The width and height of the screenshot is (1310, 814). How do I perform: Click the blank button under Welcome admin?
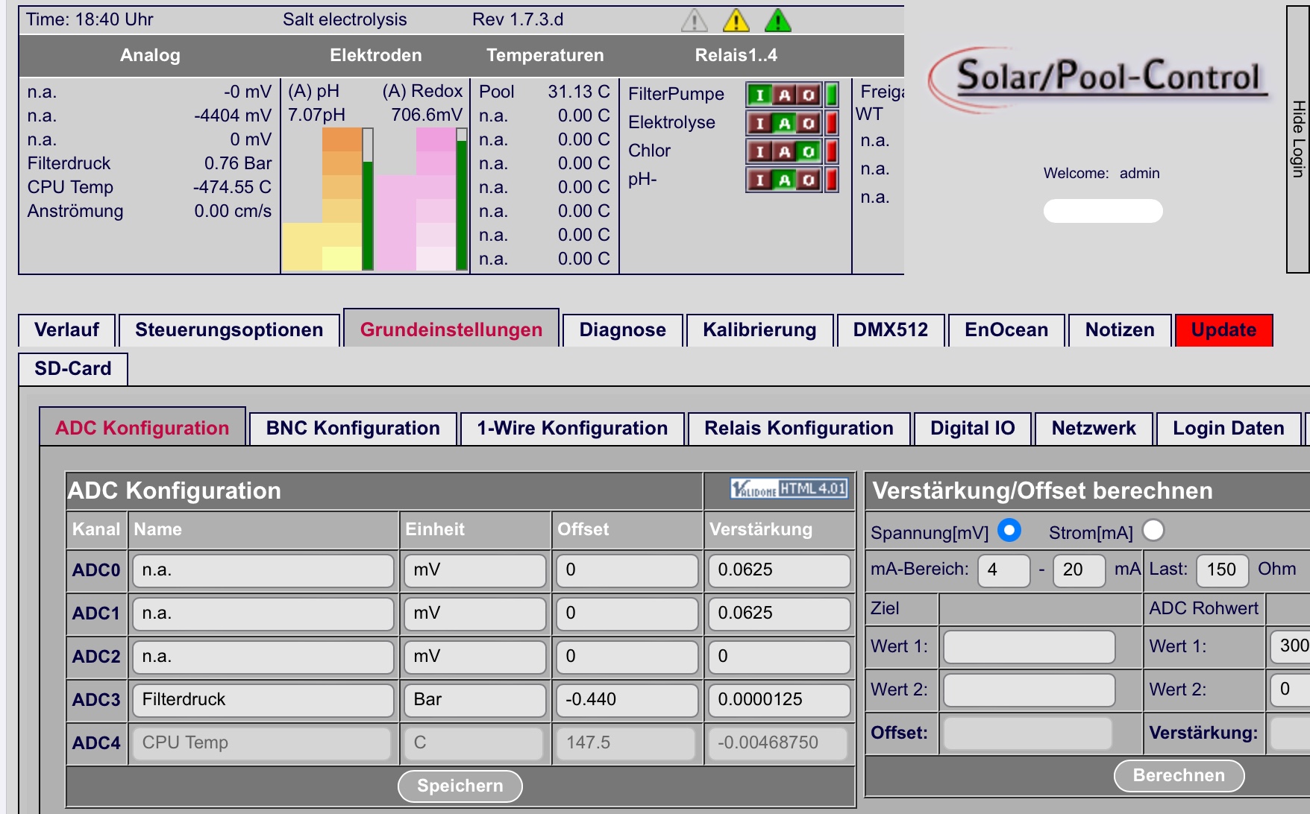1103,211
